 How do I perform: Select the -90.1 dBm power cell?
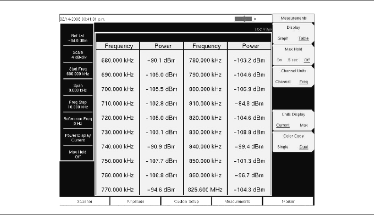click(x=161, y=60)
